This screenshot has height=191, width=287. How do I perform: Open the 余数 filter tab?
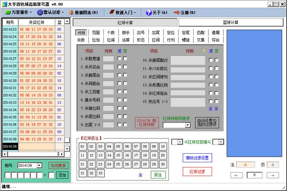coord(81,40)
